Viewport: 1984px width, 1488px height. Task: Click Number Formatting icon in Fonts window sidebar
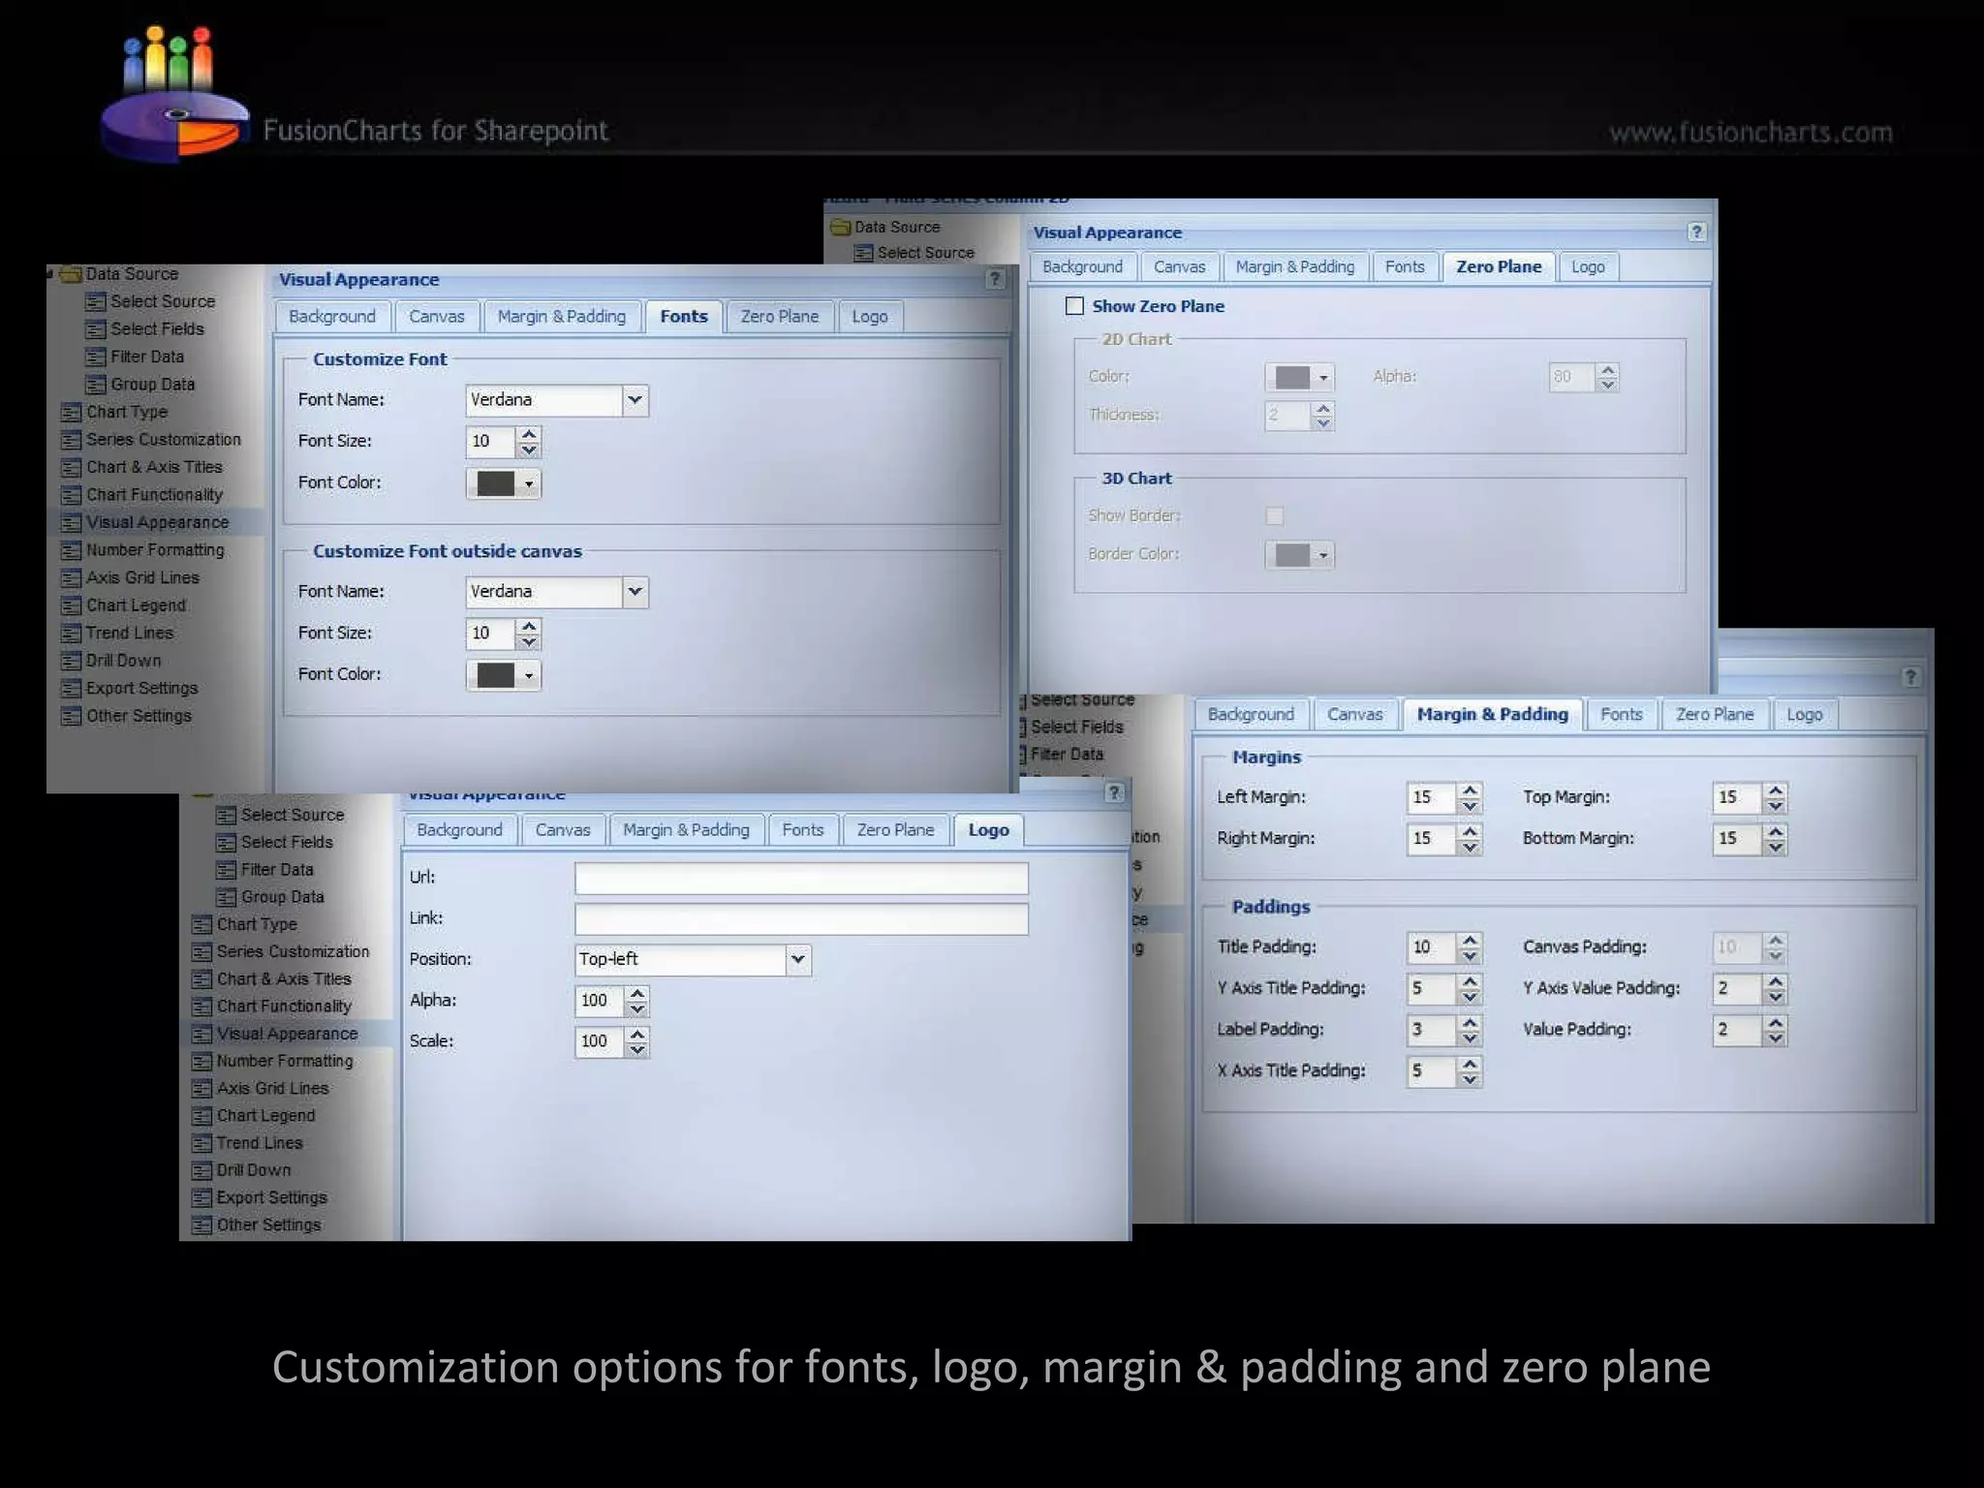click(71, 550)
